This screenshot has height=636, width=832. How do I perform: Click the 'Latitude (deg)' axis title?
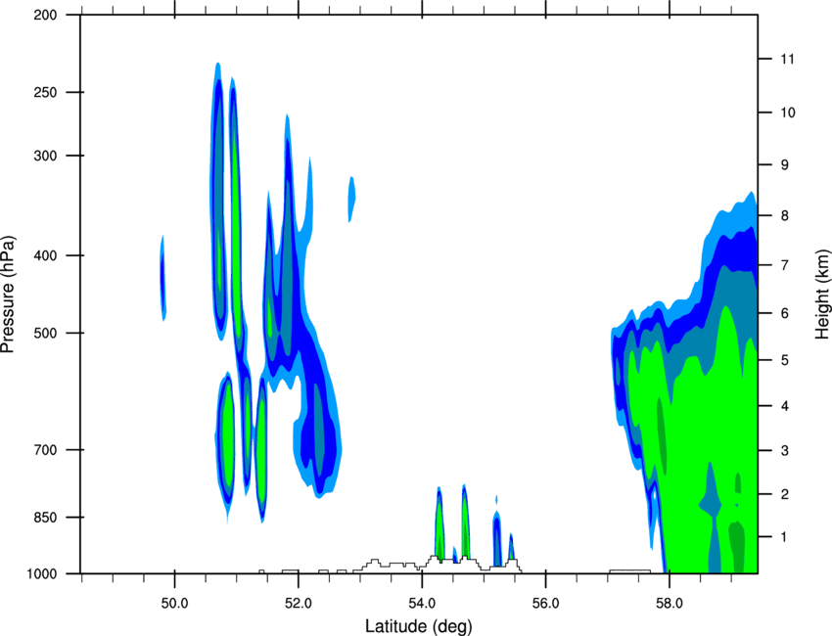click(418, 626)
